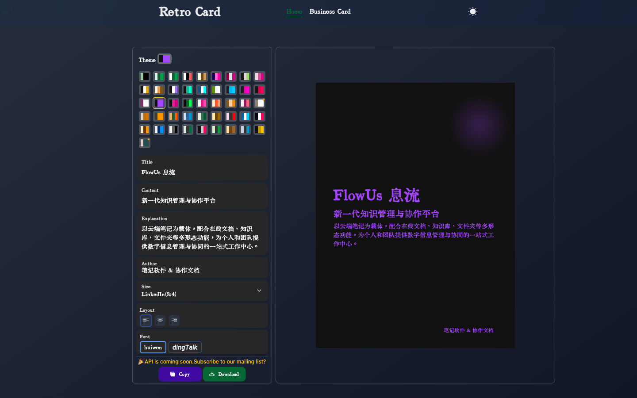Open the current Theme swatch picker

tap(165, 59)
